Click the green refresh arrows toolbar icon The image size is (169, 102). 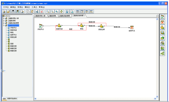(61, 11)
